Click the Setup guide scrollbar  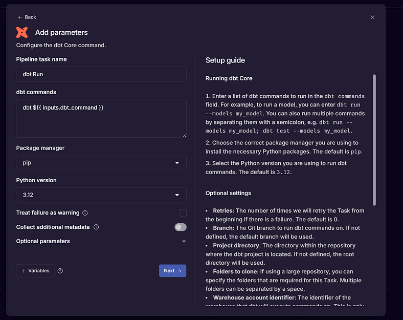(374, 140)
